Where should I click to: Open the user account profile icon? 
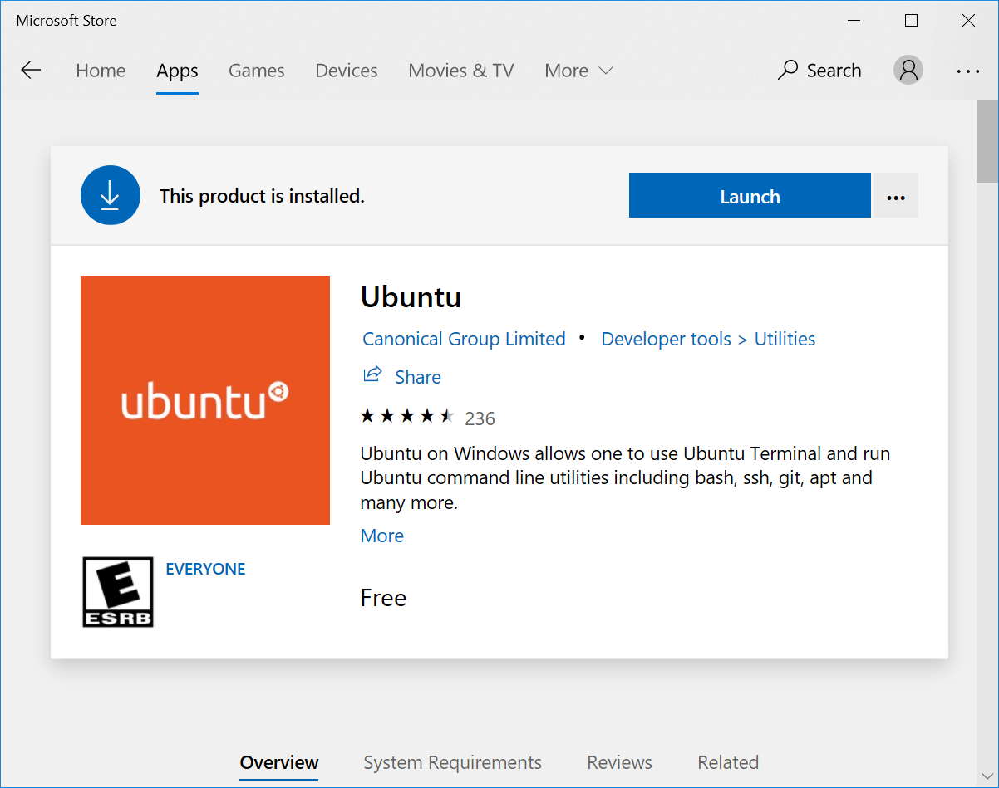coord(908,71)
